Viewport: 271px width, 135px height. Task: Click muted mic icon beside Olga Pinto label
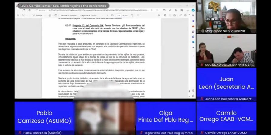pyautogui.click(x=141, y=133)
